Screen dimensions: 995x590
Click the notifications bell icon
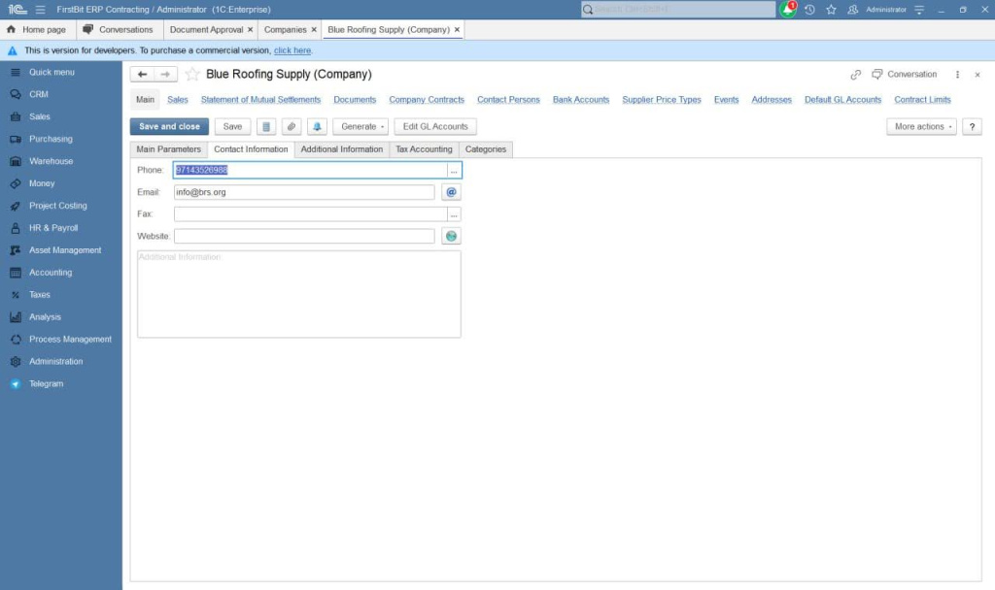[x=787, y=10]
